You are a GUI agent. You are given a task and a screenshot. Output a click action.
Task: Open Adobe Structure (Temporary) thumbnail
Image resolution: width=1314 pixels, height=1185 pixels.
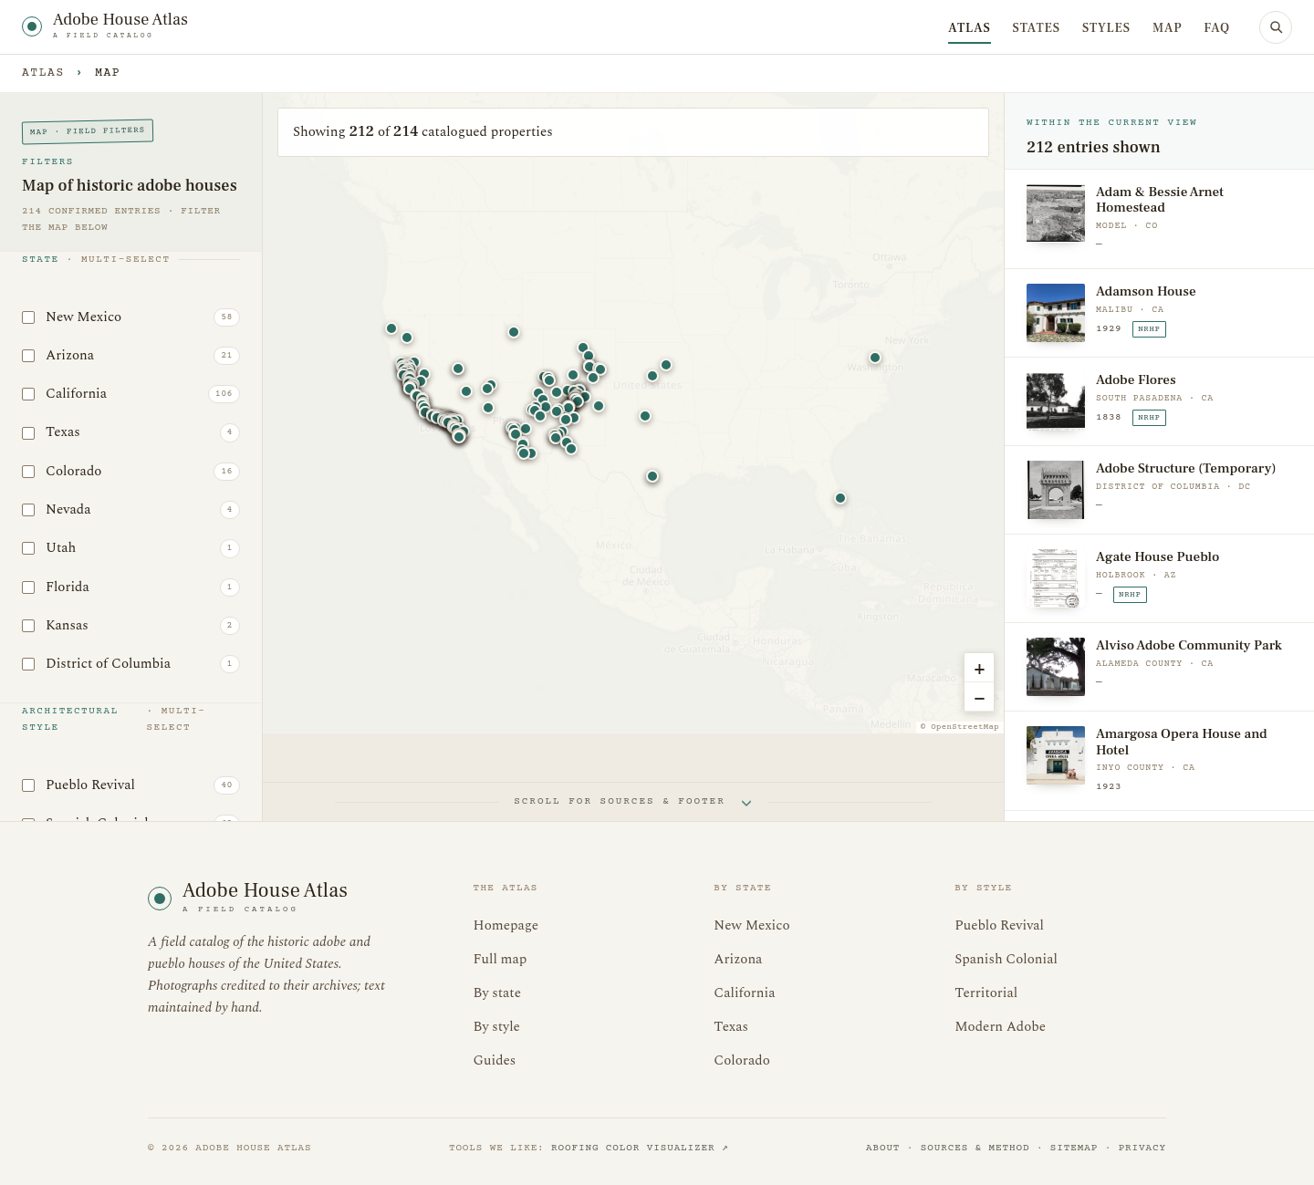coord(1056,490)
